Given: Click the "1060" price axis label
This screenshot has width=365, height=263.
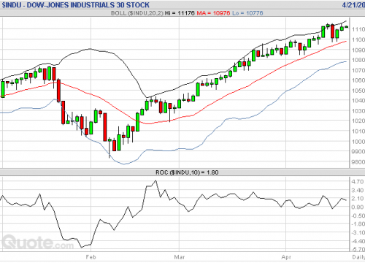Looking at the screenshot, I should point(358,80).
